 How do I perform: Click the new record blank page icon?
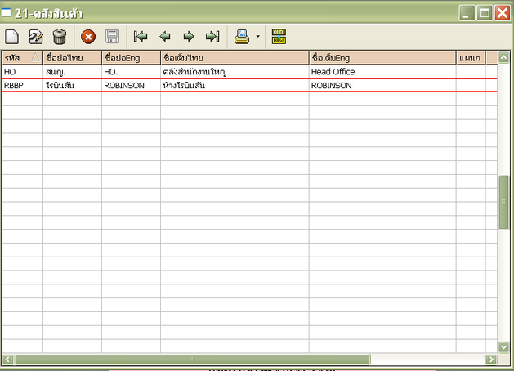coord(12,37)
